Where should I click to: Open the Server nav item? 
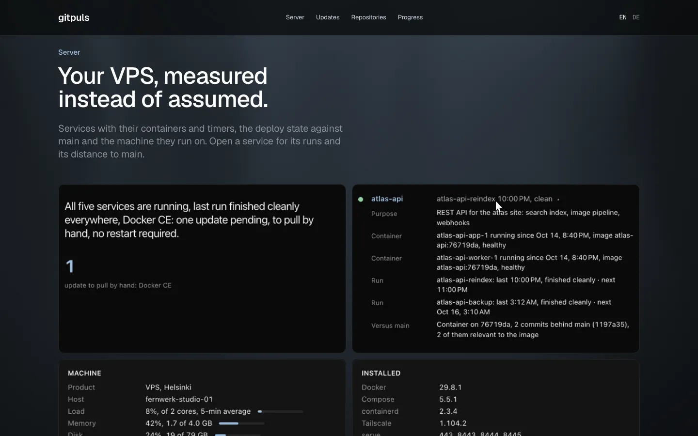tap(295, 17)
